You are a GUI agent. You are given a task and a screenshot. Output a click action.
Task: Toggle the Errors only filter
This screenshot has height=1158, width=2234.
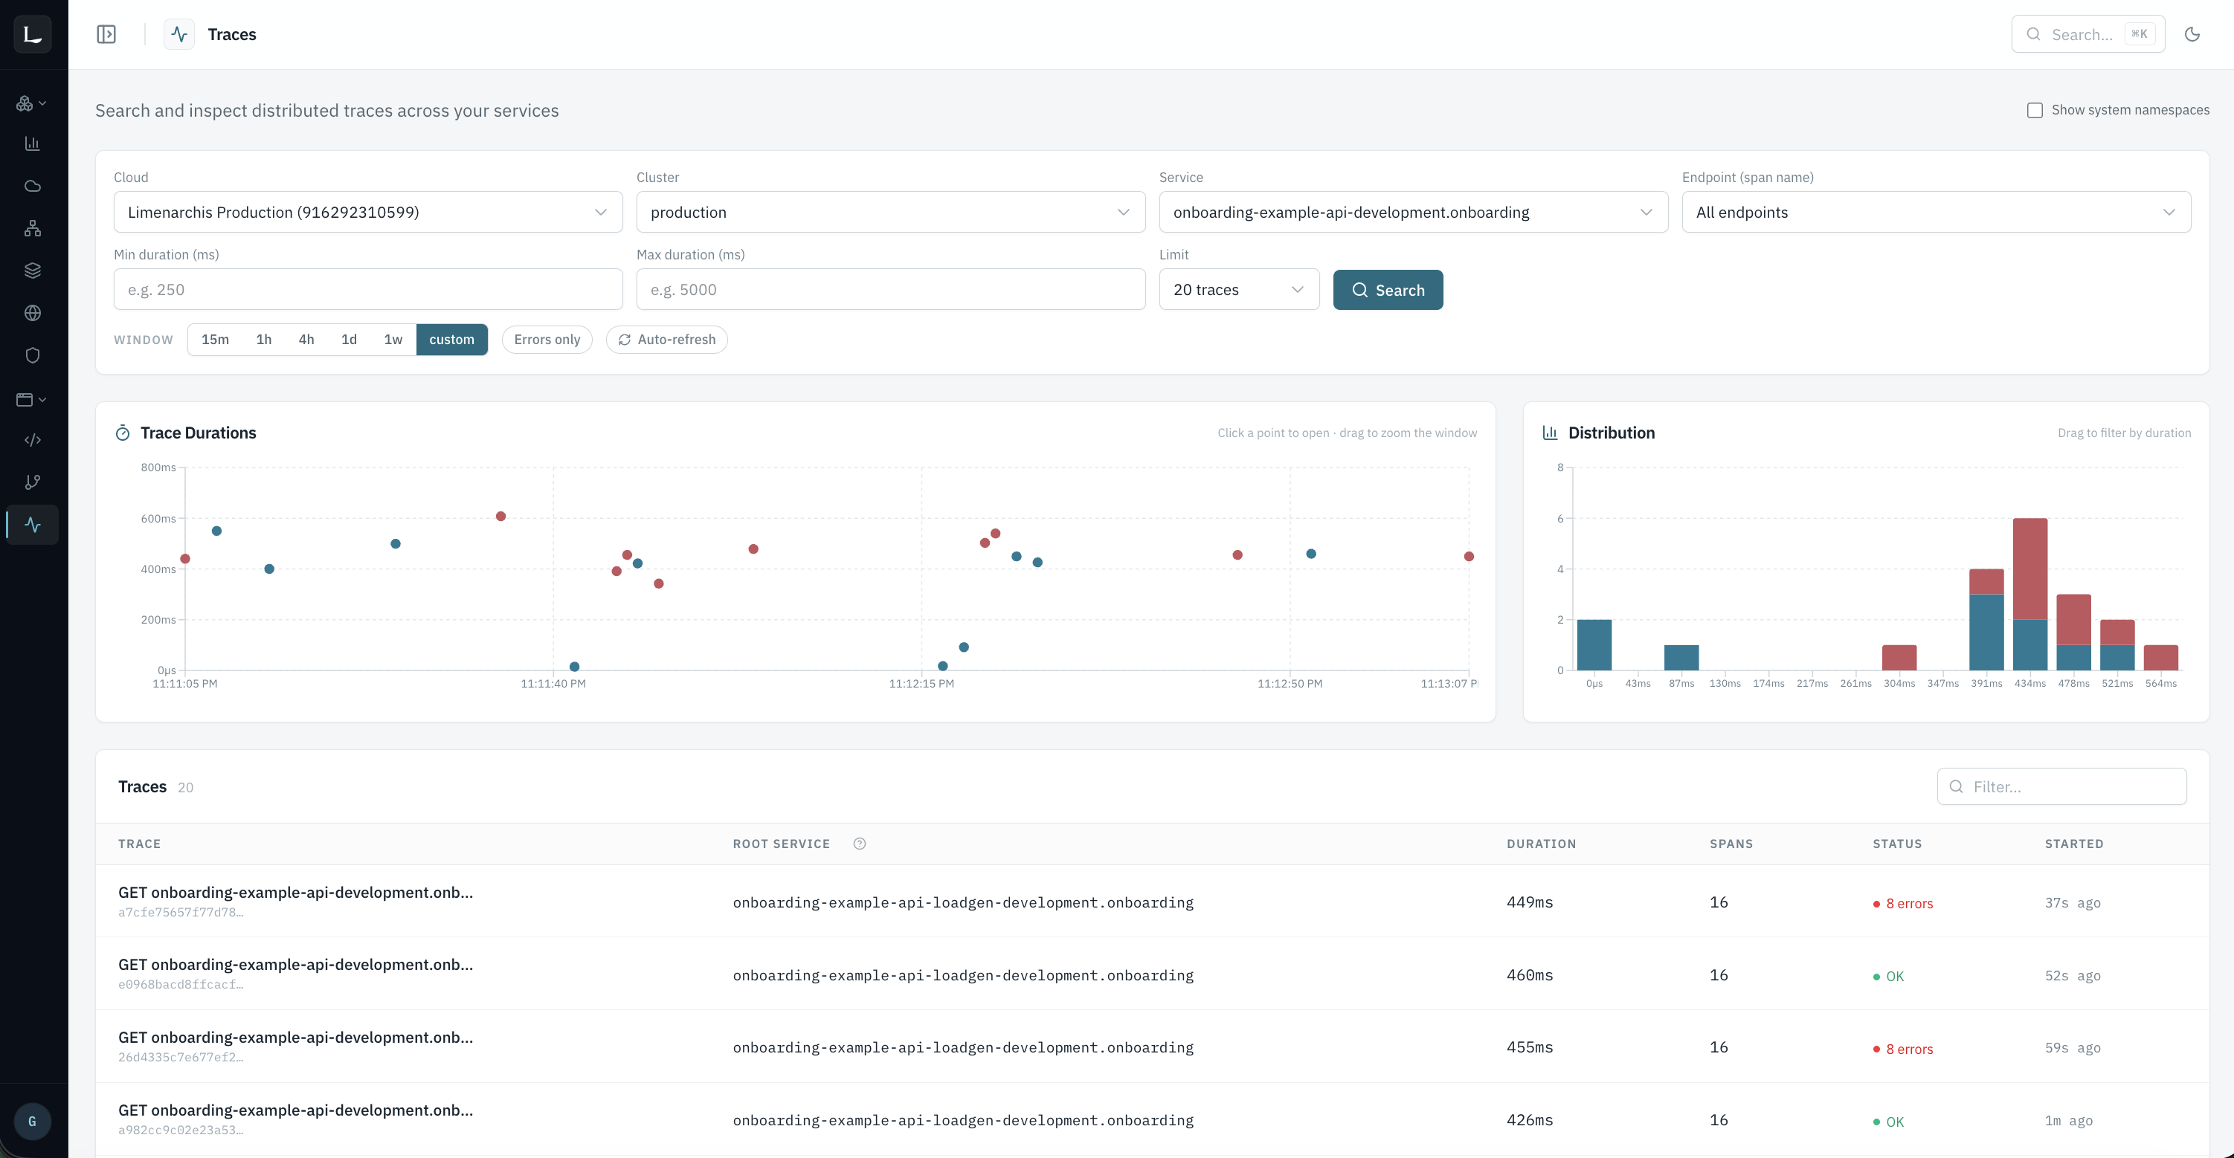click(547, 340)
